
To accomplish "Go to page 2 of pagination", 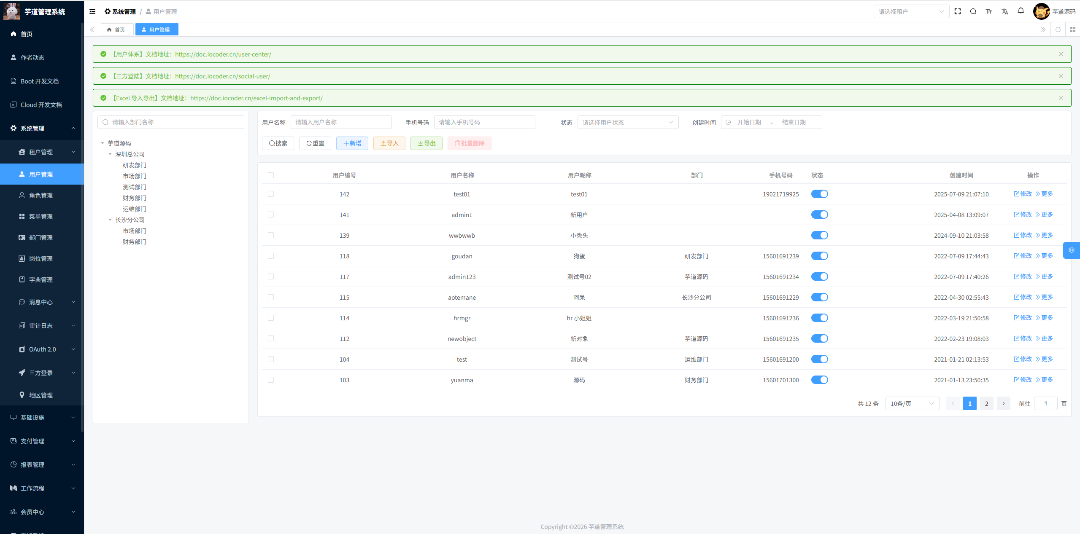I will pos(986,403).
